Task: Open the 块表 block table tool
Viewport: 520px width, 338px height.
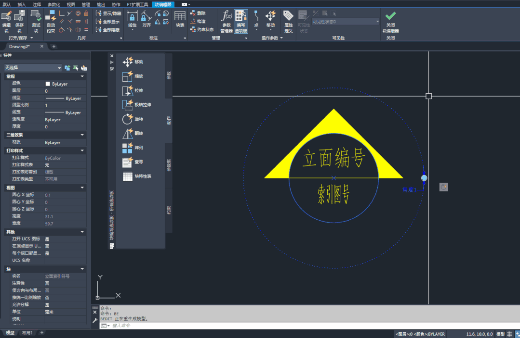Action: (x=180, y=19)
